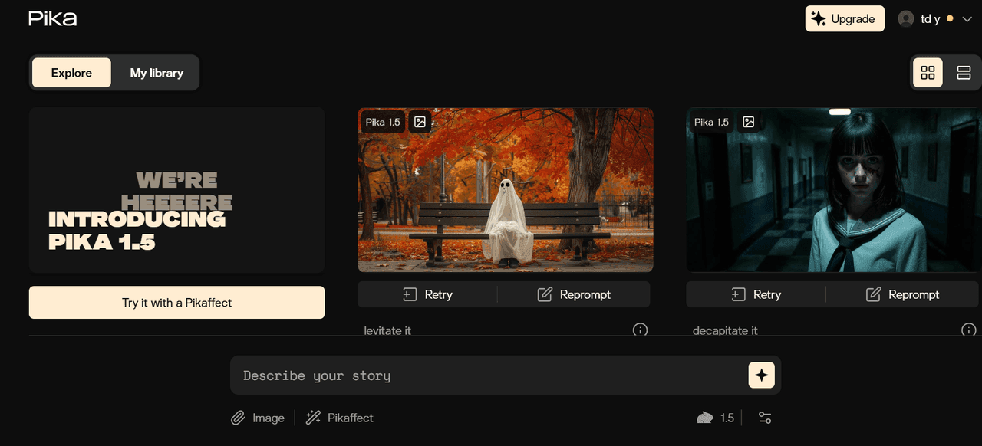Show info for the decapitate it video
982x446 pixels.
pyautogui.click(x=968, y=330)
